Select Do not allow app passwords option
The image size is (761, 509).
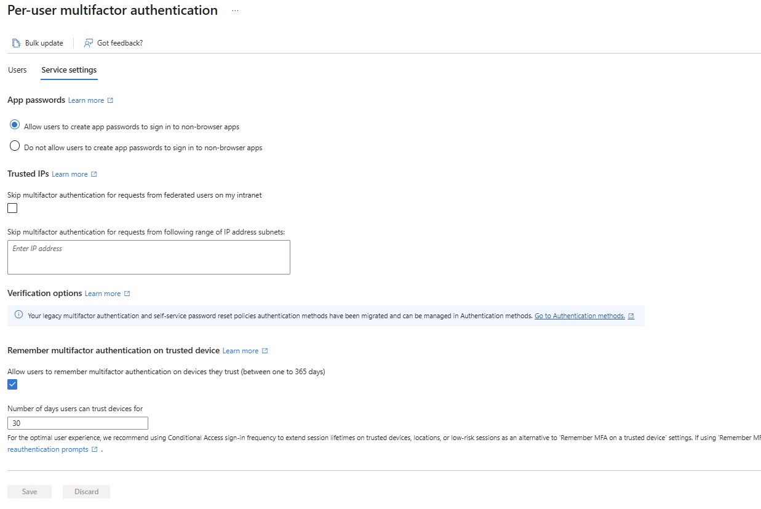(15, 146)
